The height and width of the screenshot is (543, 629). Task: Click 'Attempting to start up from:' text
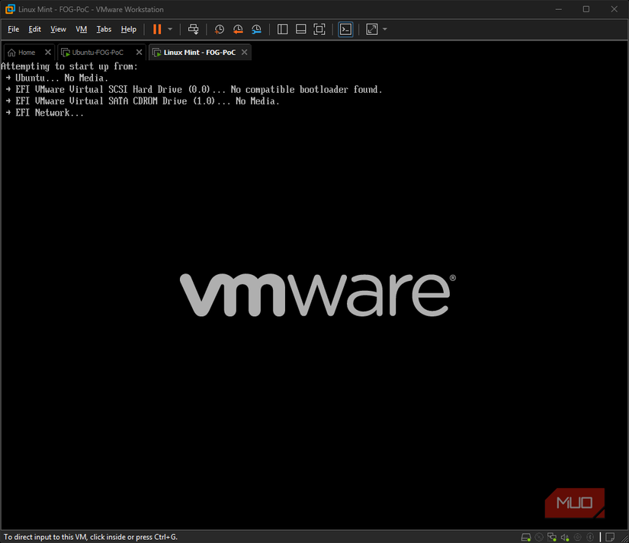coord(69,66)
